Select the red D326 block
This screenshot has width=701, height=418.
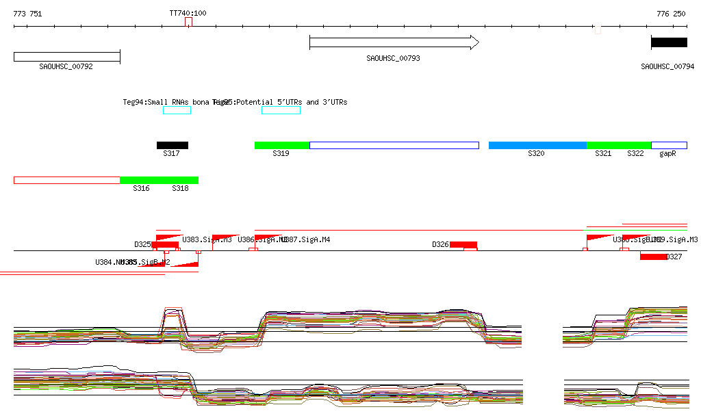tap(463, 244)
